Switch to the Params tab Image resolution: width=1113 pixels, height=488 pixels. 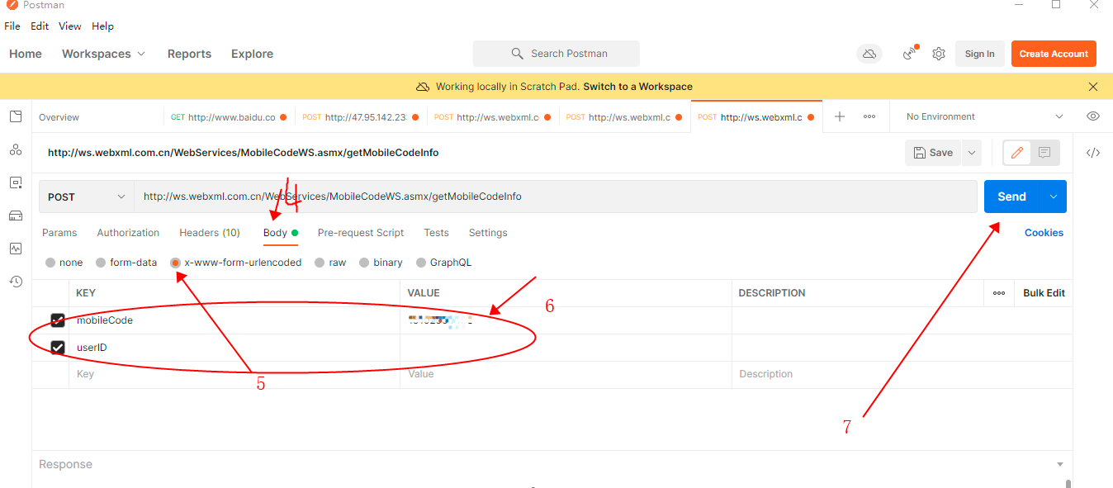coord(59,233)
